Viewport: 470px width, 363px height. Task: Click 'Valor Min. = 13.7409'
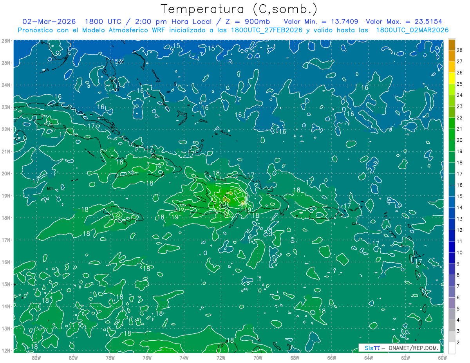click(321, 22)
